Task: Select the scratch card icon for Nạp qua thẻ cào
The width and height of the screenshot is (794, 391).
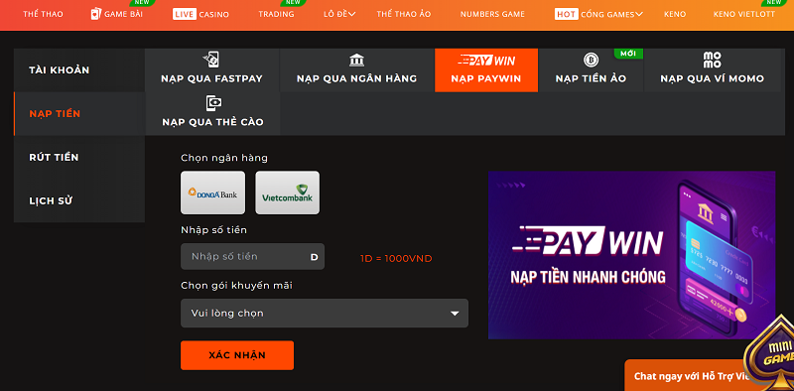Action: [x=213, y=103]
